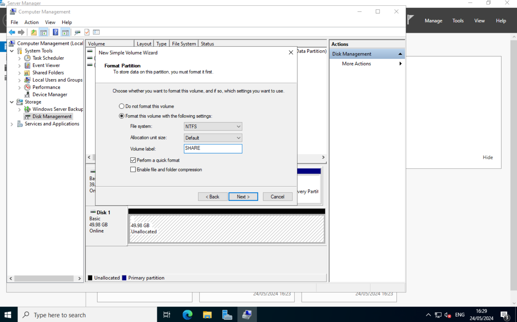This screenshot has width=517, height=322.
Task: Open the Performance node
Action: coord(46,87)
